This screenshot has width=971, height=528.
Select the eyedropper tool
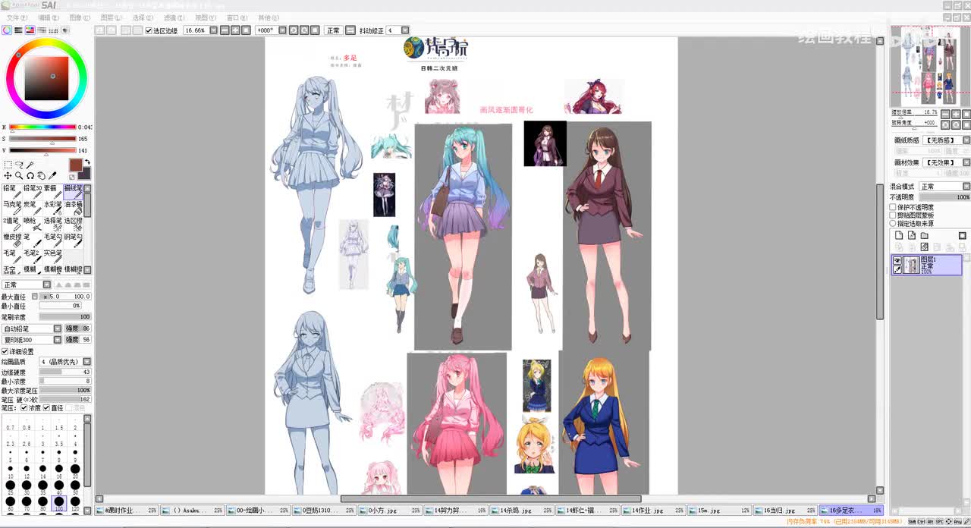(x=53, y=175)
